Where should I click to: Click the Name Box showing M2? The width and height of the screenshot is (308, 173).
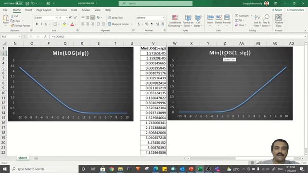click(11, 37)
